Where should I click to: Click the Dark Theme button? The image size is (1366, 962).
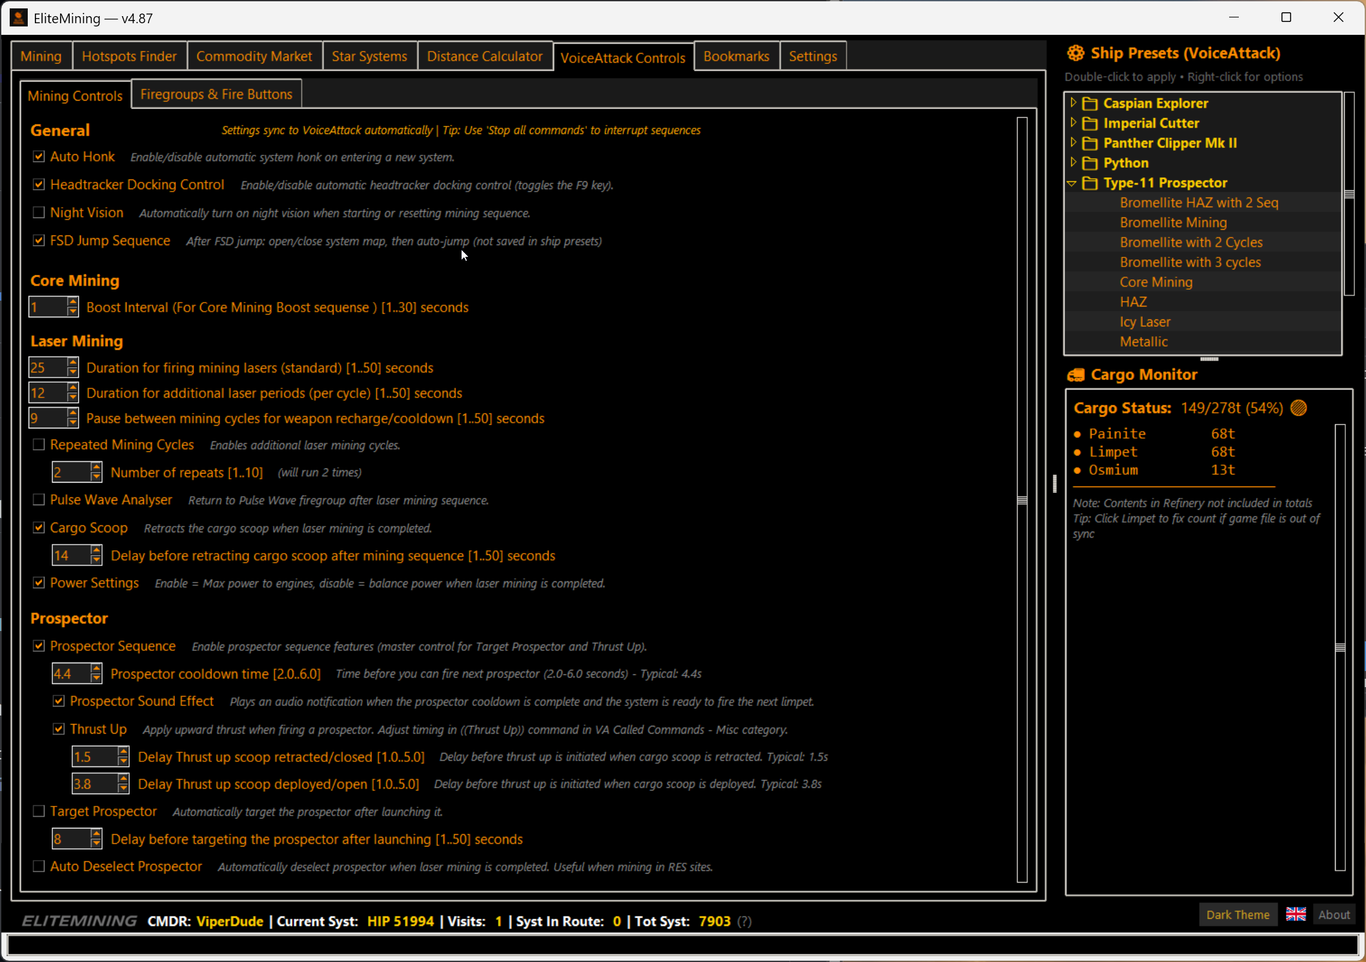click(1237, 914)
